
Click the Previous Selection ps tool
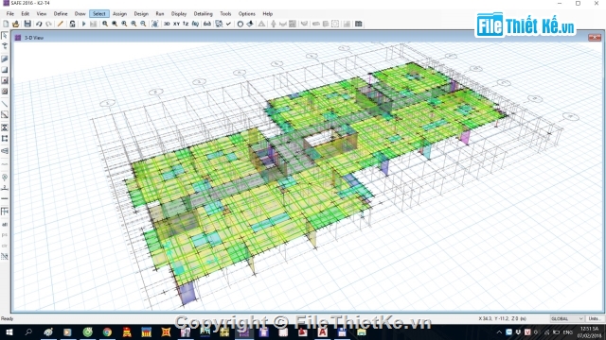(x=5, y=235)
